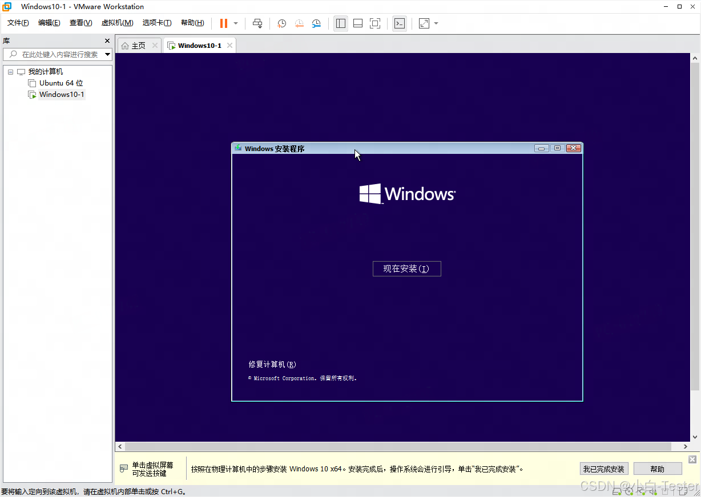This screenshot has width=701, height=497.
Task: Minimize the Windows 安装程序 window
Action: click(x=542, y=148)
